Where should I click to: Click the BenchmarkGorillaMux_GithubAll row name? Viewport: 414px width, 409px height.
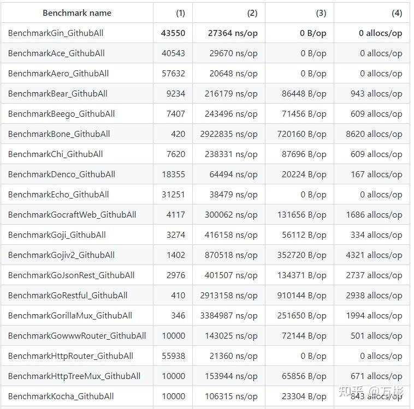coord(70,315)
